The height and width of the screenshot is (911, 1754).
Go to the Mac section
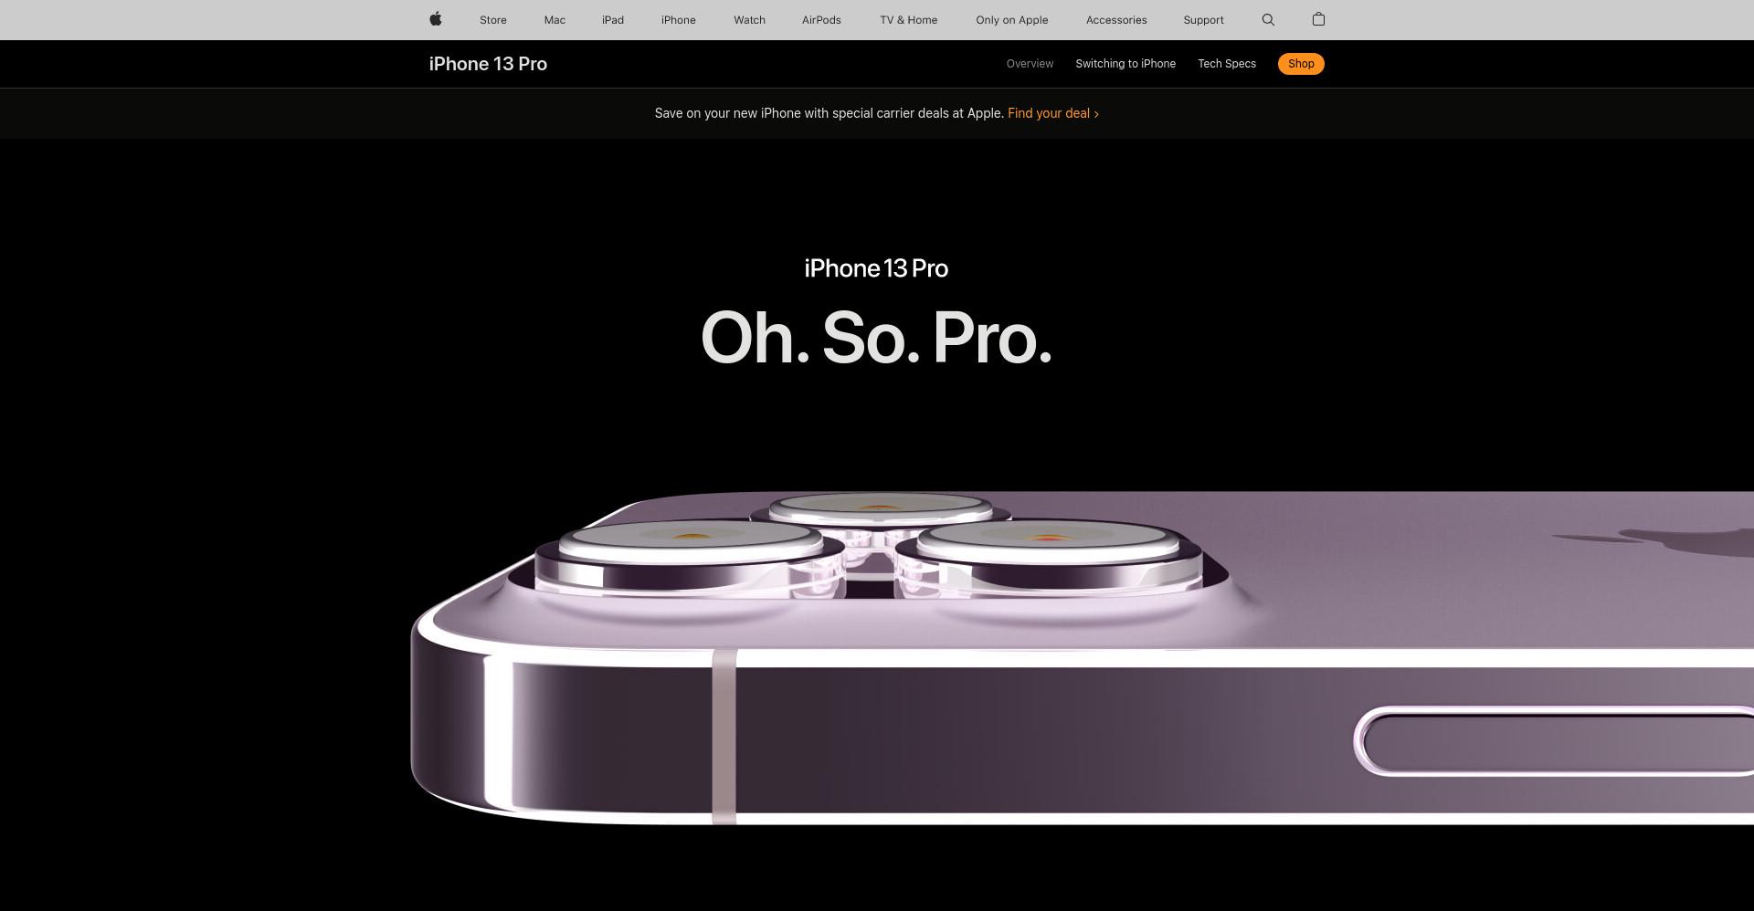point(555,20)
